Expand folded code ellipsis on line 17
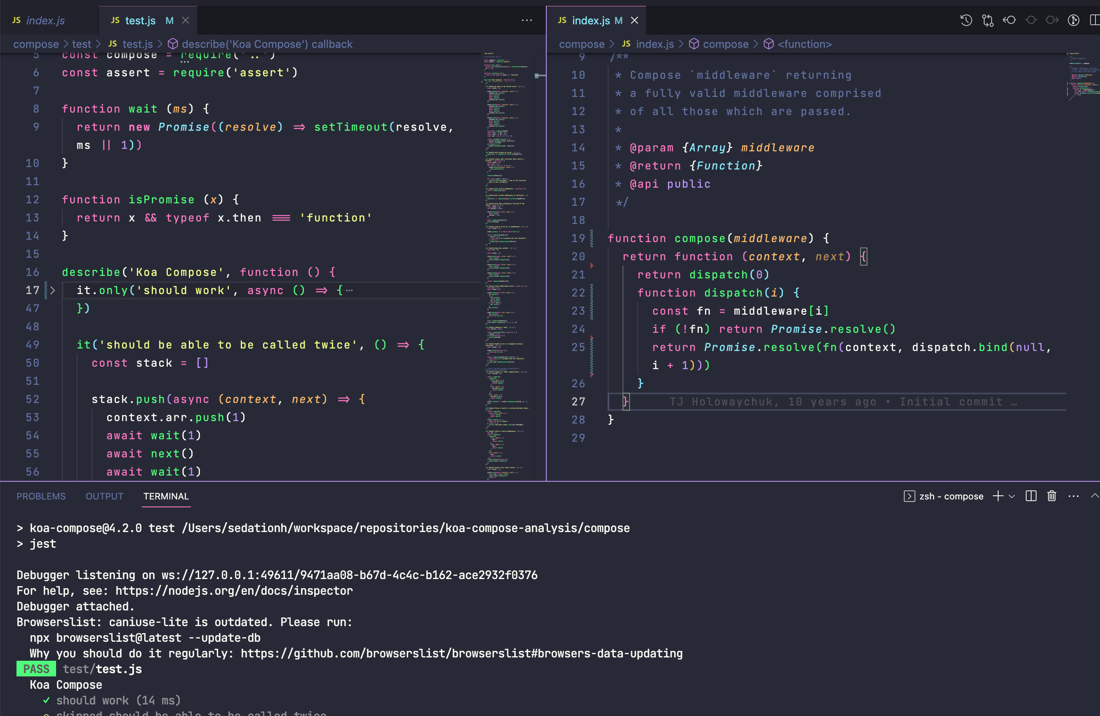 coord(349,290)
